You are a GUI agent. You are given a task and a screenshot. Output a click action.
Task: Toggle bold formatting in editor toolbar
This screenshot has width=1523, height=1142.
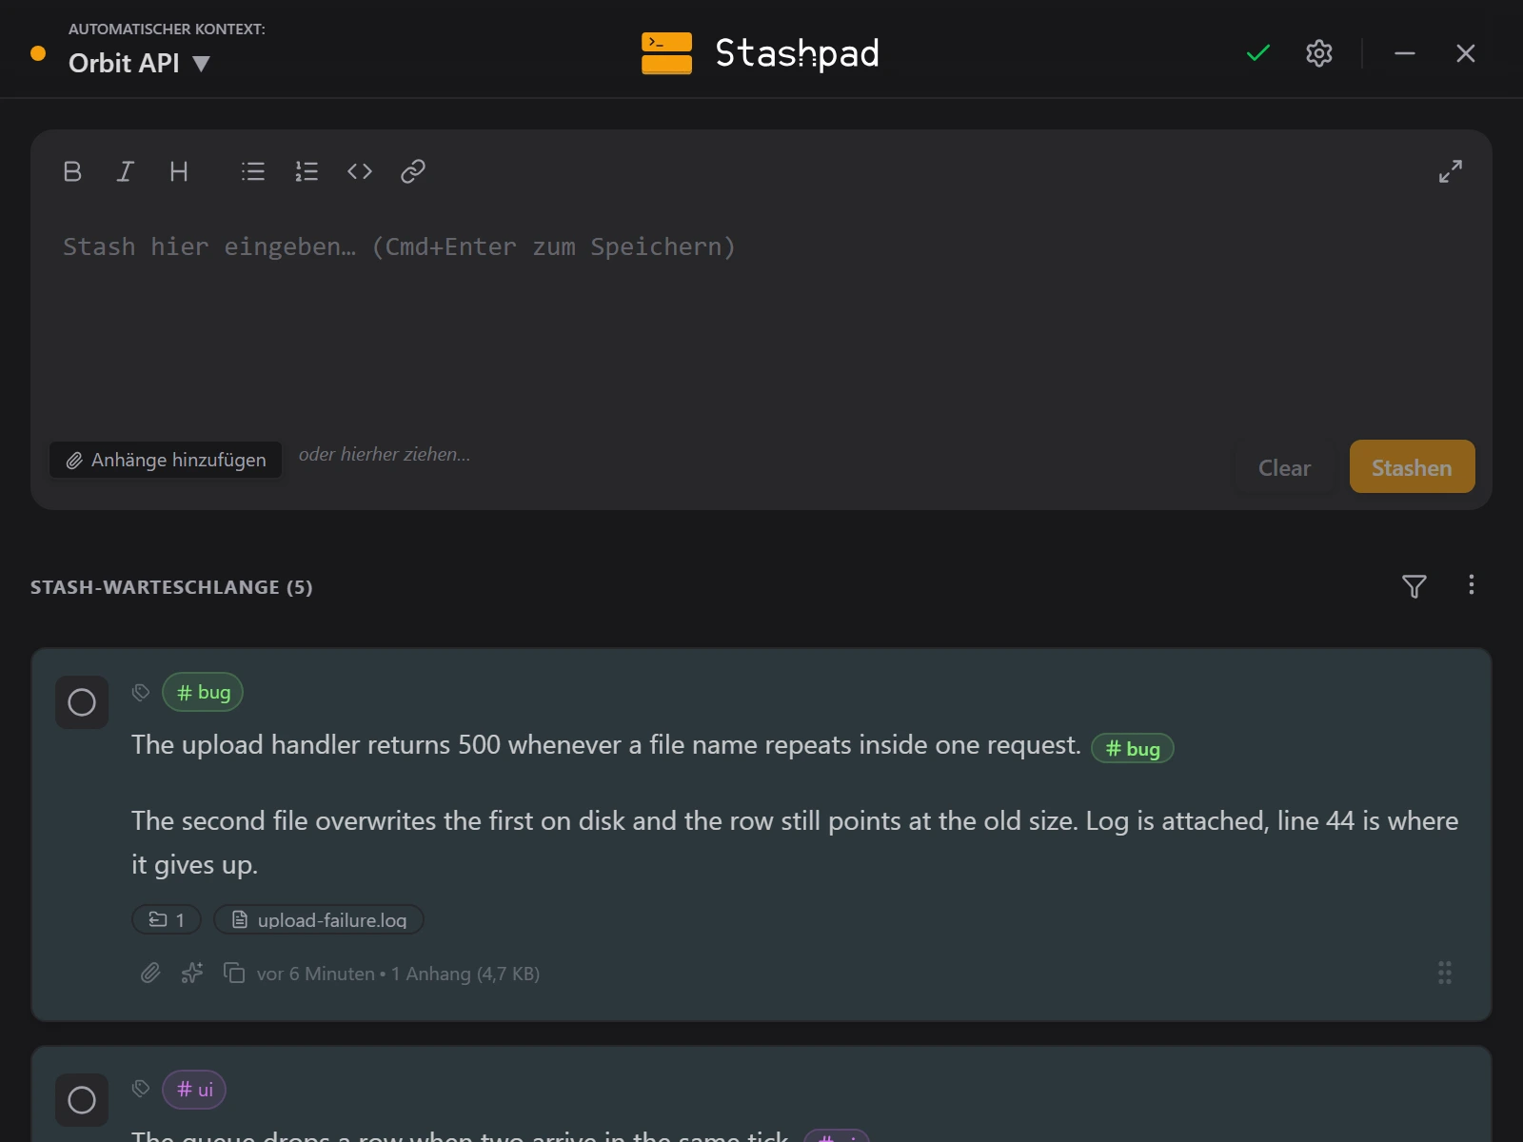(x=72, y=171)
